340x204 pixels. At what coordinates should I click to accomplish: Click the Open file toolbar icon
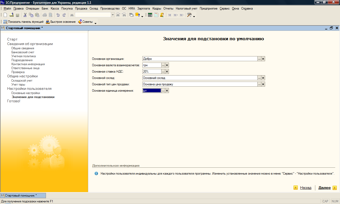[11, 15]
